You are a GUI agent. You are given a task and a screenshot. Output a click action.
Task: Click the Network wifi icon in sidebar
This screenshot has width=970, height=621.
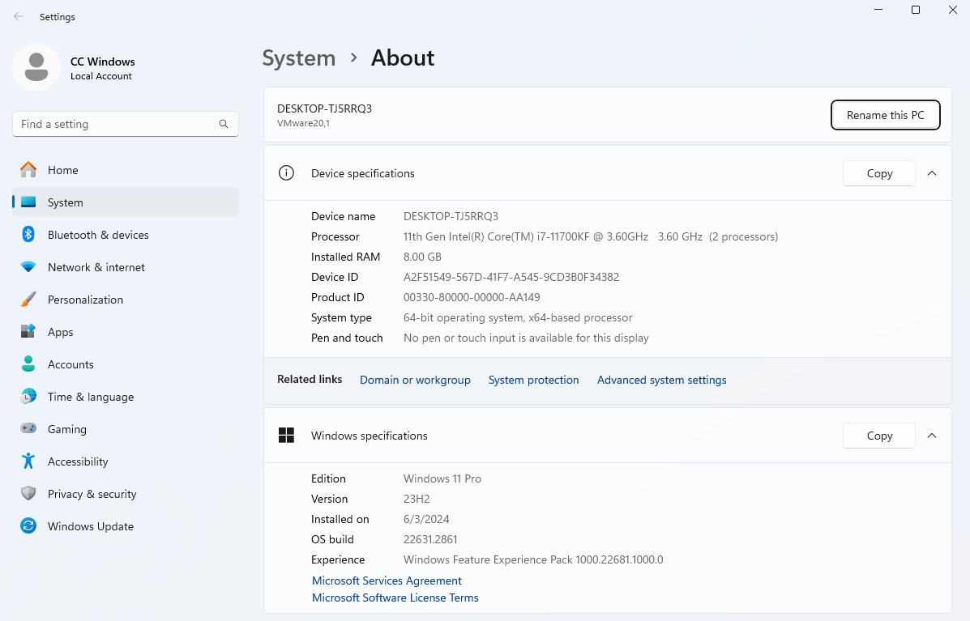(28, 267)
